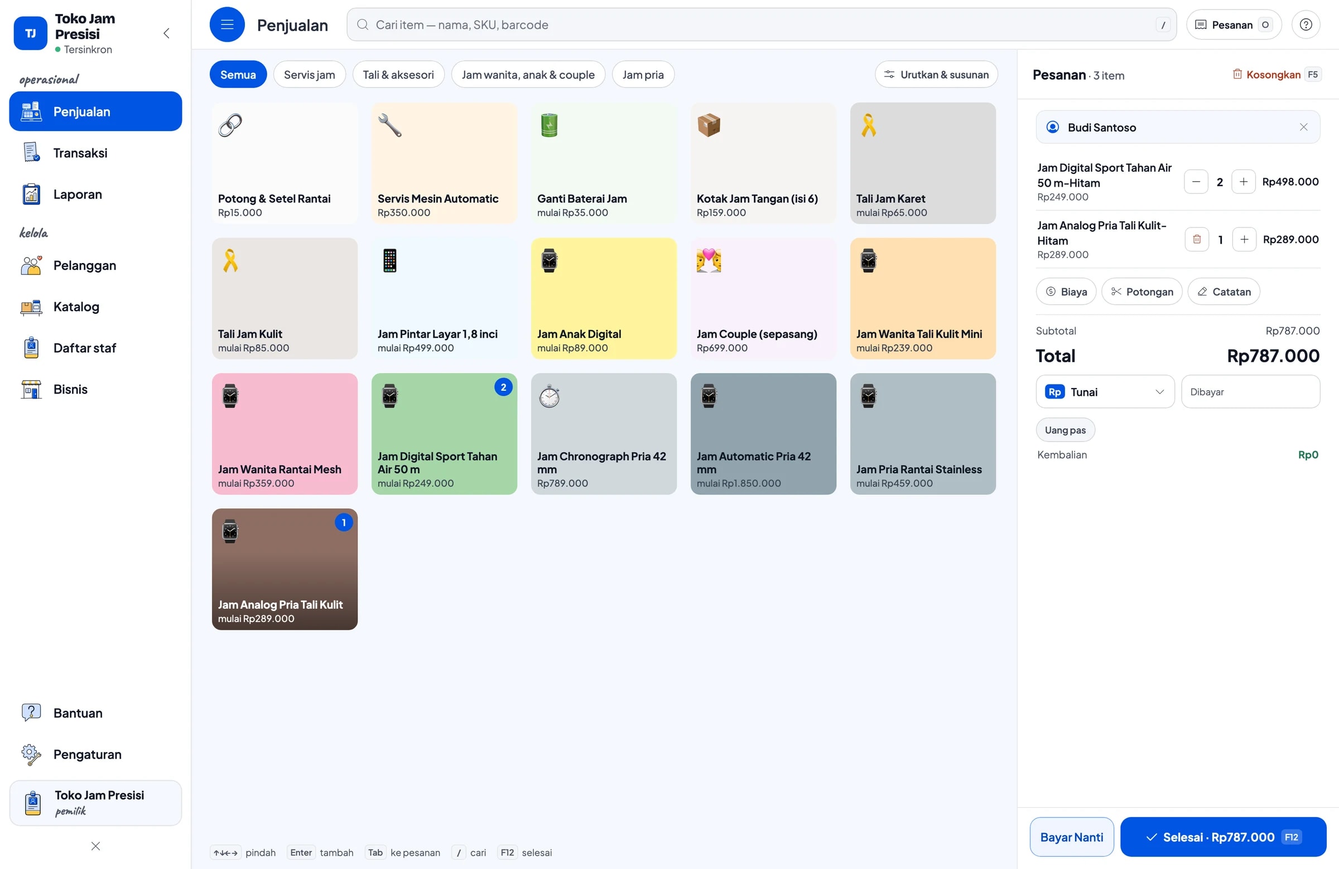Remove customer Budi Santoso
This screenshot has width=1339, height=869.
tap(1303, 127)
